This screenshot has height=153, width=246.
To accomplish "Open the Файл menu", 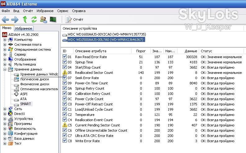I will (6, 11).
